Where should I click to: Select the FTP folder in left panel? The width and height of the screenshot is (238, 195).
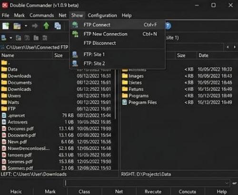pyautogui.click(x=11, y=109)
